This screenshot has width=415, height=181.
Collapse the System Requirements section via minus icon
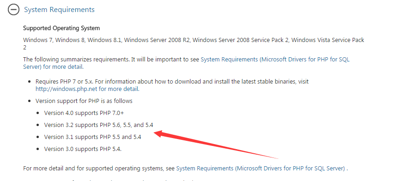coord(13,10)
